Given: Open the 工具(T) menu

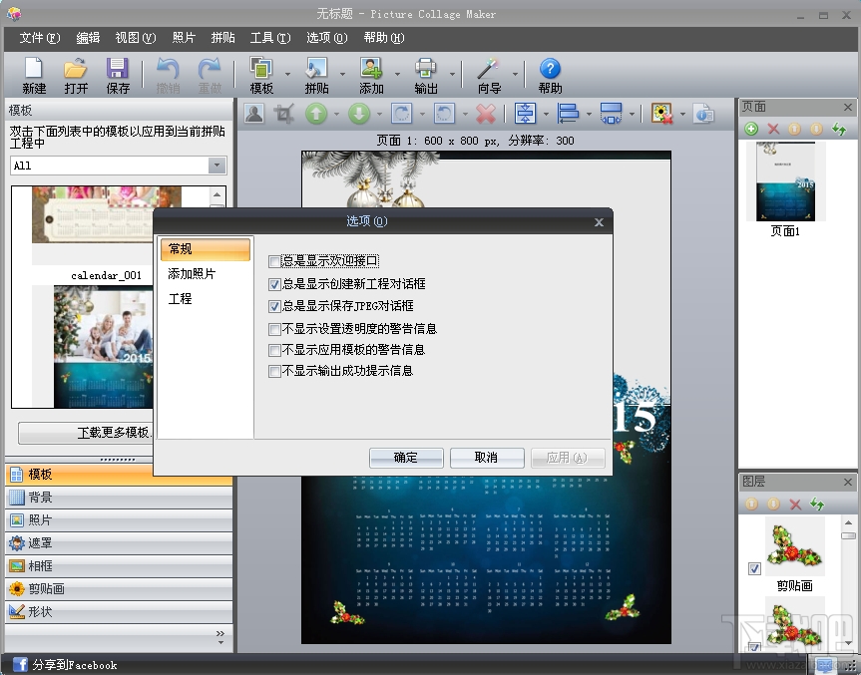Looking at the screenshot, I should (x=269, y=38).
